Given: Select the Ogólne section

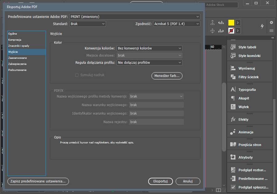Looking at the screenshot, I should tap(27, 34).
